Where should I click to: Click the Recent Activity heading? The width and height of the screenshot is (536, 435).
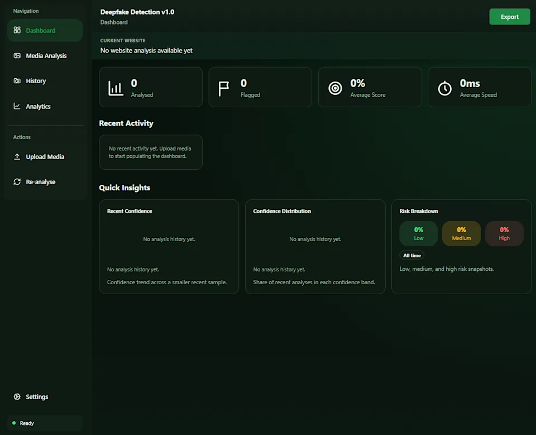click(126, 123)
